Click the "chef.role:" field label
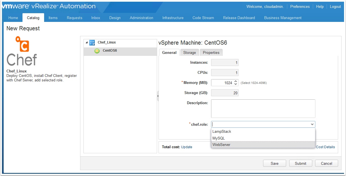The height and width of the screenshot is (176, 346). [200, 124]
